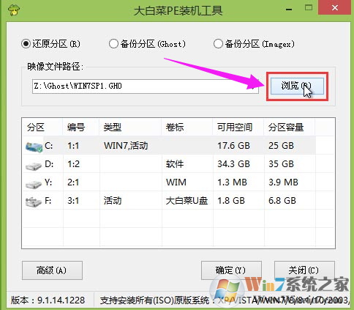
Task: Click the Y: drive icon
Action: pos(34,184)
